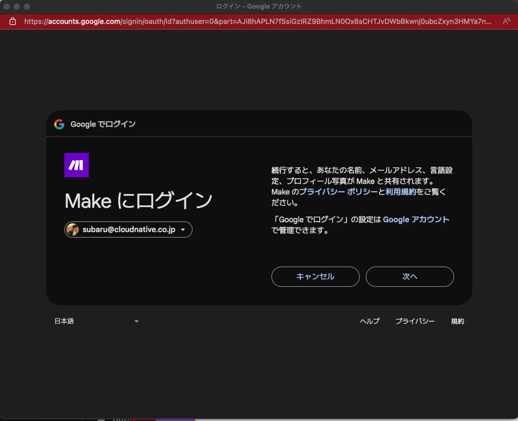Open the プライバシー footer link
This screenshot has height=421, width=518.
click(415, 321)
